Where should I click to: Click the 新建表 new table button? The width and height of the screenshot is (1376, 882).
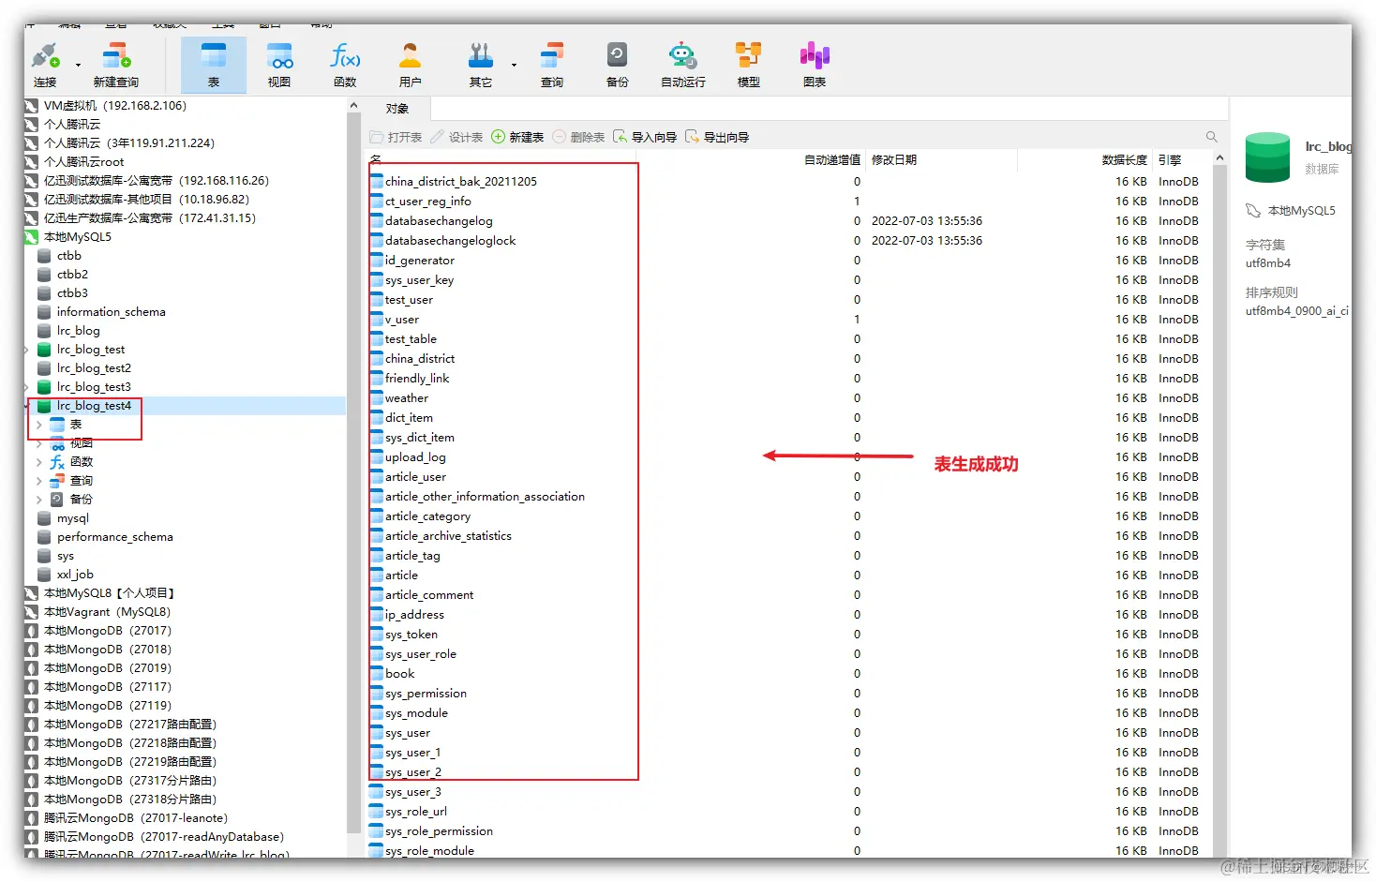(x=517, y=137)
